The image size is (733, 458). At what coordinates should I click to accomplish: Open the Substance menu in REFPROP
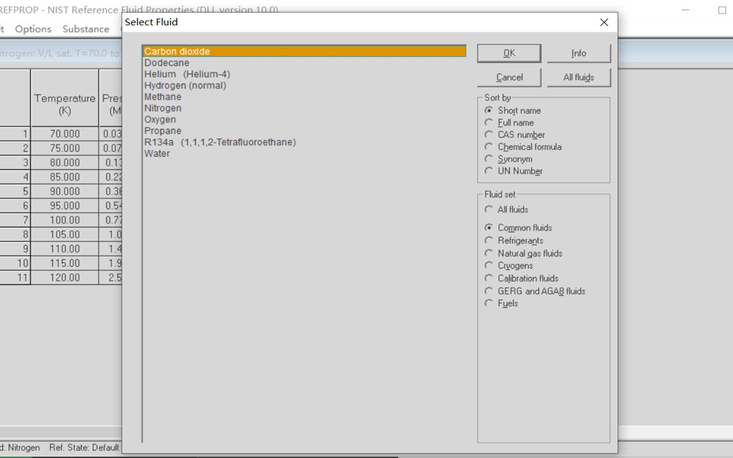86,29
